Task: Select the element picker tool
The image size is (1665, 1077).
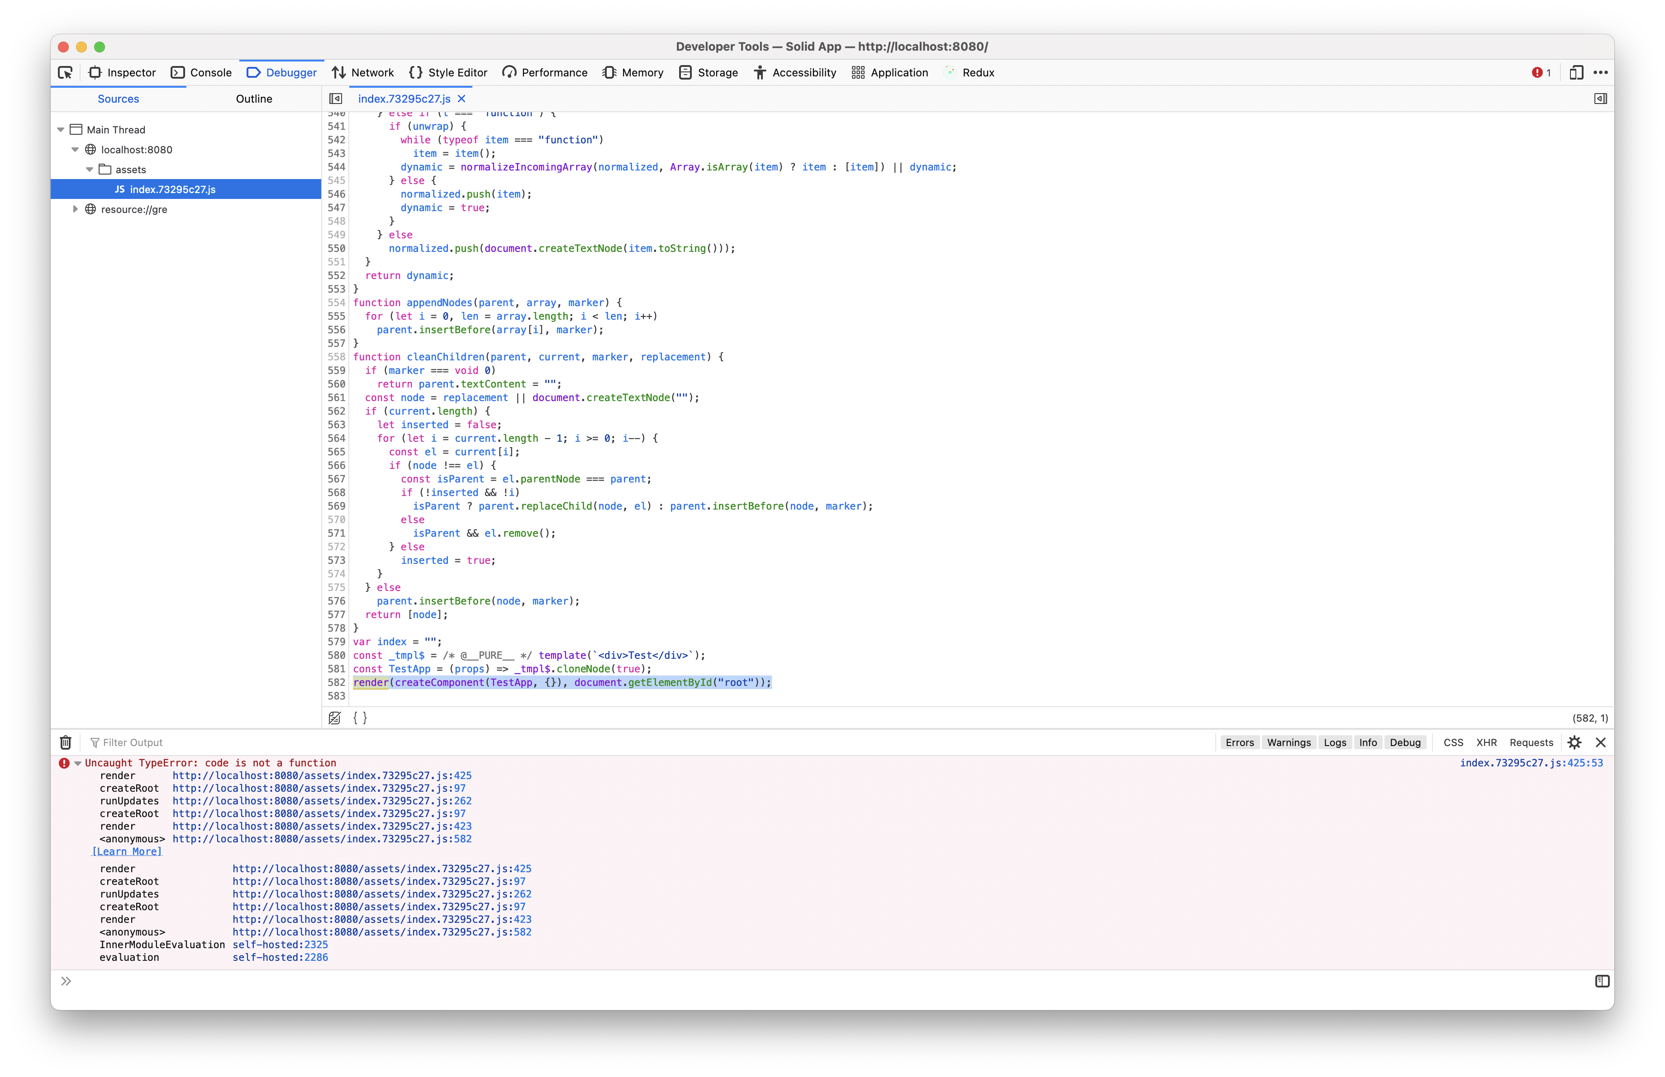Action: pyautogui.click(x=65, y=73)
